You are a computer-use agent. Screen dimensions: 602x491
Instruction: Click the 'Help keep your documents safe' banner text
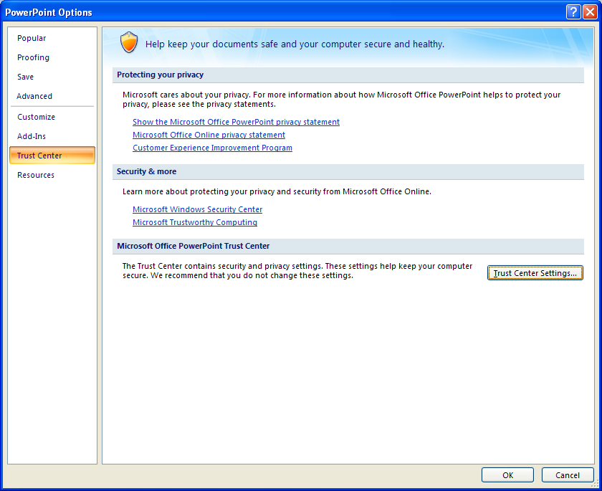click(x=295, y=44)
